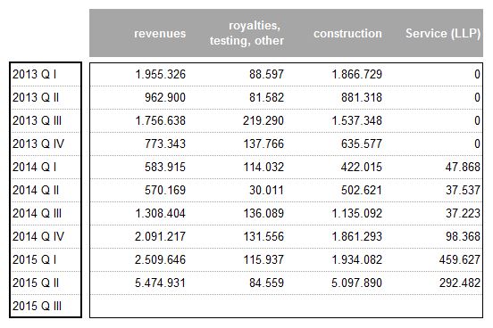Select the royalties, testing, other header
Viewport: 493px width, 328px height.
click(246, 33)
